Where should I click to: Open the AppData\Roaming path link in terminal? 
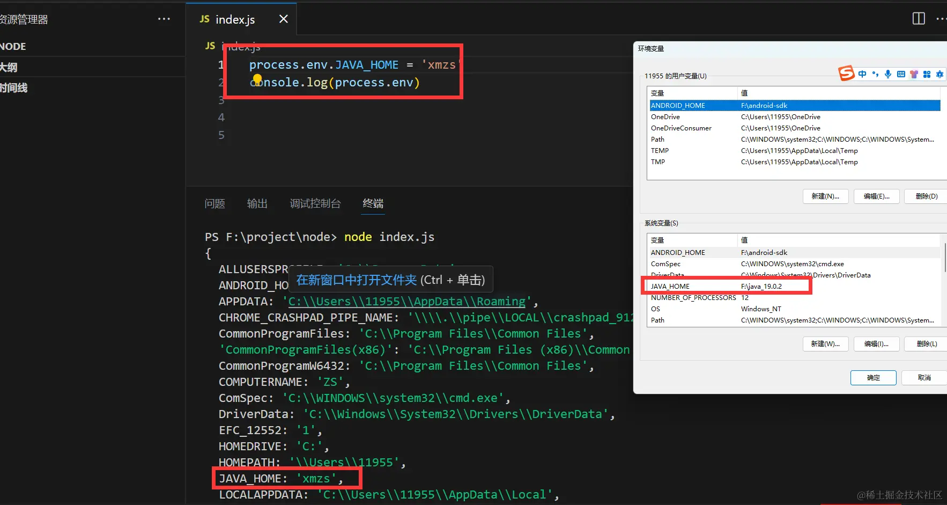pyautogui.click(x=407, y=302)
